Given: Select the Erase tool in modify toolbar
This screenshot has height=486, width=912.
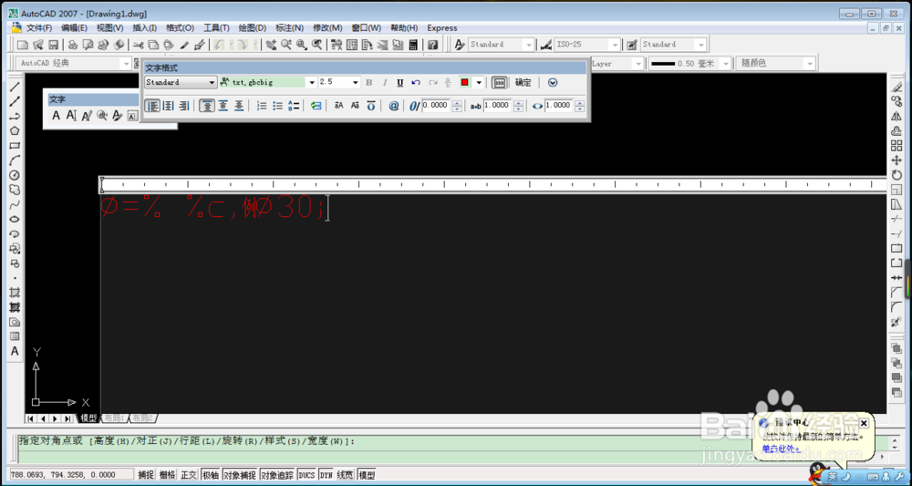Looking at the screenshot, I should click(896, 87).
